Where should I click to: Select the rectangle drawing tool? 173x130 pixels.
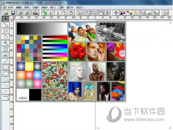6,67
